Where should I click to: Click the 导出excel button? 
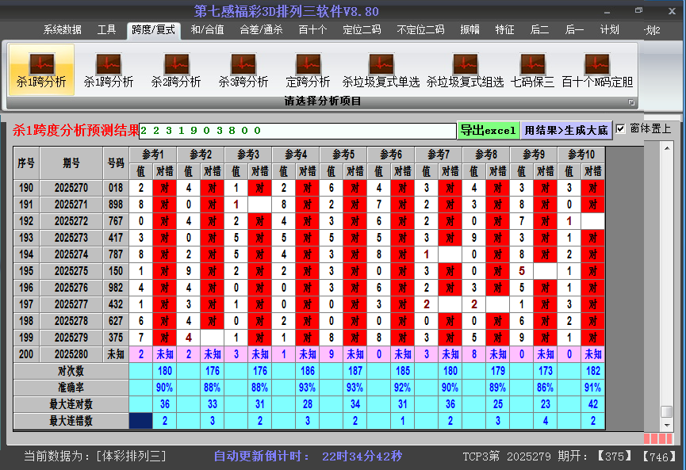(x=488, y=128)
